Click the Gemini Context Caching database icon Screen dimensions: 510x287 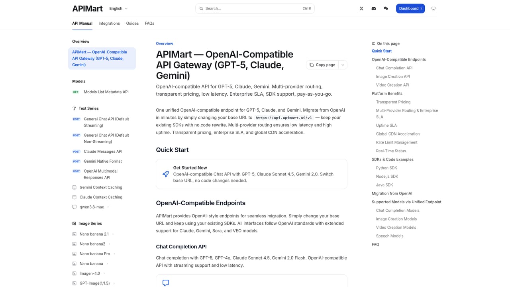pyautogui.click(x=74, y=187)
